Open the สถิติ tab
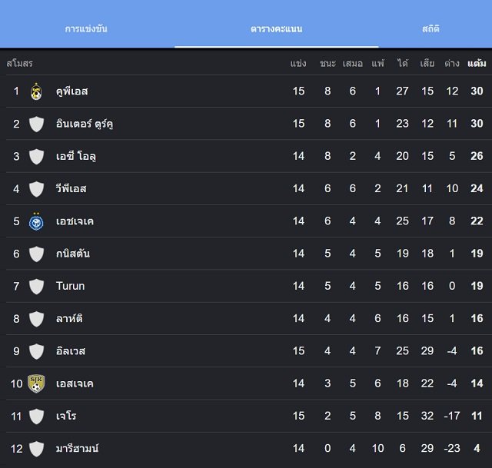This screenshot has height=468, width=492. coord(430,29)
